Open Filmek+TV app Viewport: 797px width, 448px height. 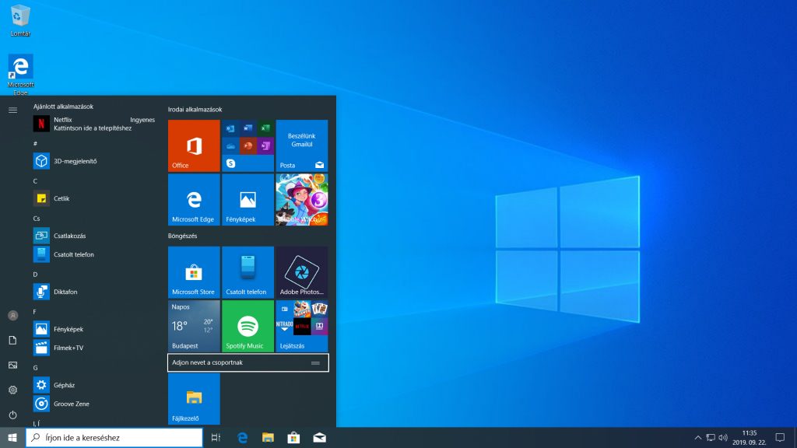tap(94, 348)
